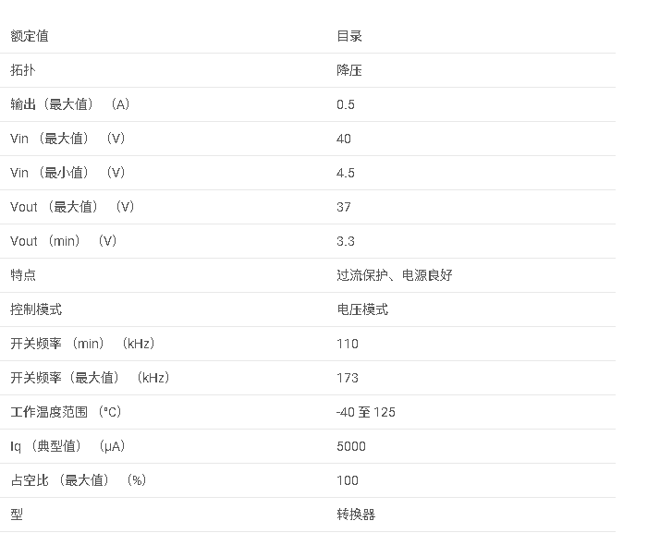The image size is (648, 533).
Task: Click the 转换器 type value
Action: pos(356,515)
